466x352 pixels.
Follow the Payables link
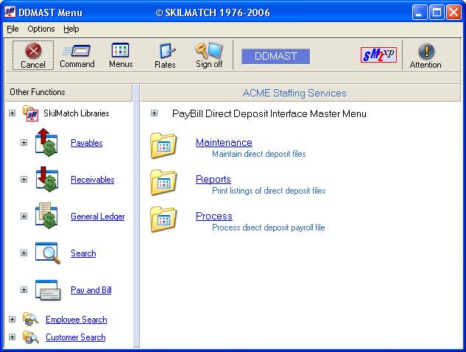tap(86, 143)
